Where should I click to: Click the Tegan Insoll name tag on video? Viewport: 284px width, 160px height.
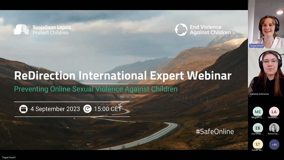(x=256, y=46)
